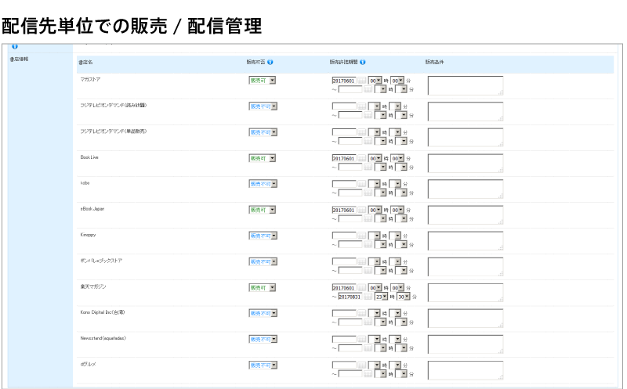
Task: Open start date calendar icon for kobo
Action: pyautogui.click(x=361, y=183)
